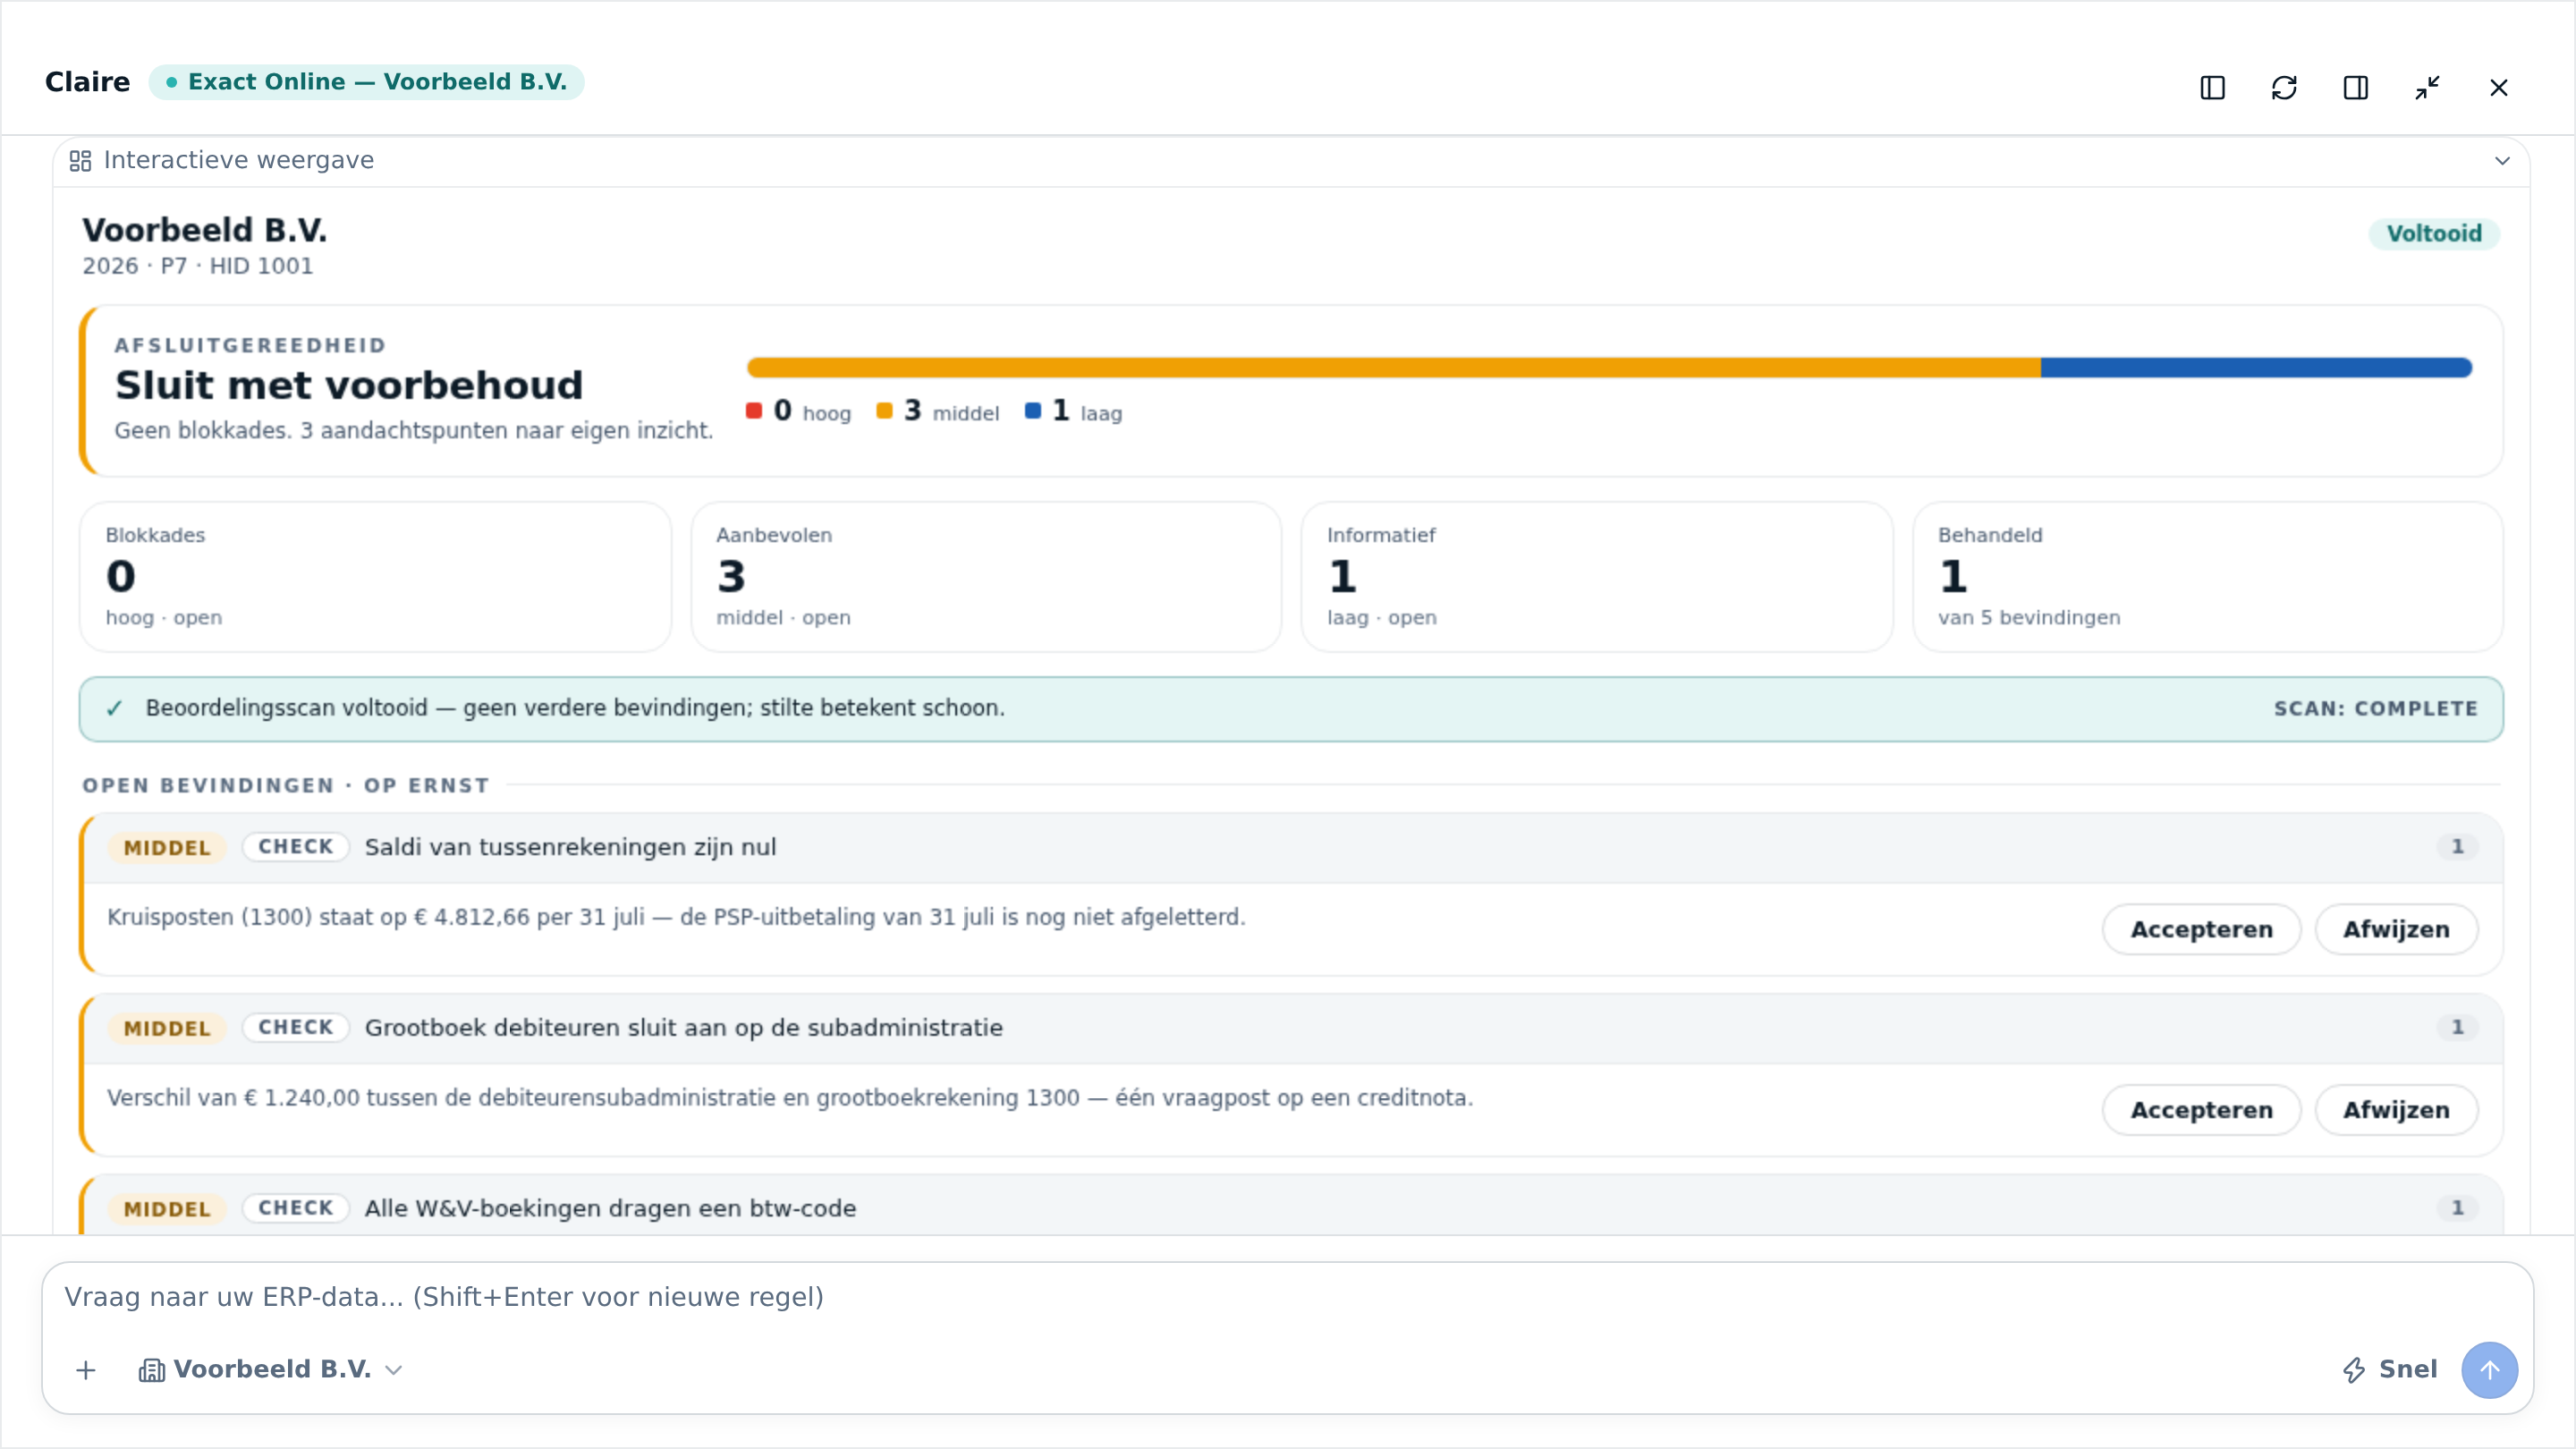2576x1449 pixels.
Task: Click count badge on W&V-boekingen row
Action: 2457,1209
